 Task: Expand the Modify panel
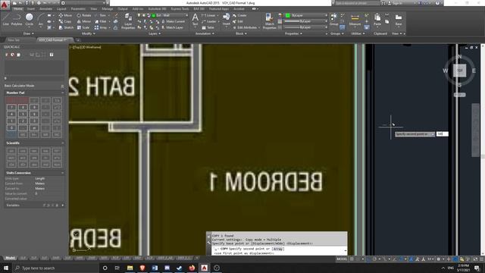89,33
